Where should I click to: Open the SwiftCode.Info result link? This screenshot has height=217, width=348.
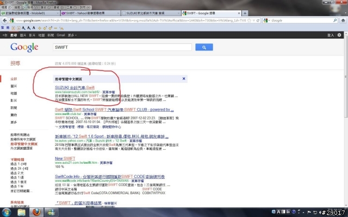tap(110, 177)
